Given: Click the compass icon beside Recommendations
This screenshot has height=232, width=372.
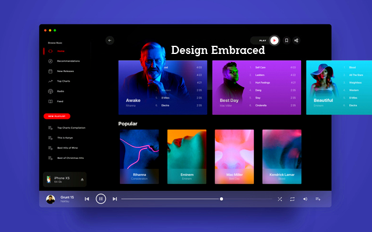Looking at the screenshot, I should (51, 61).
